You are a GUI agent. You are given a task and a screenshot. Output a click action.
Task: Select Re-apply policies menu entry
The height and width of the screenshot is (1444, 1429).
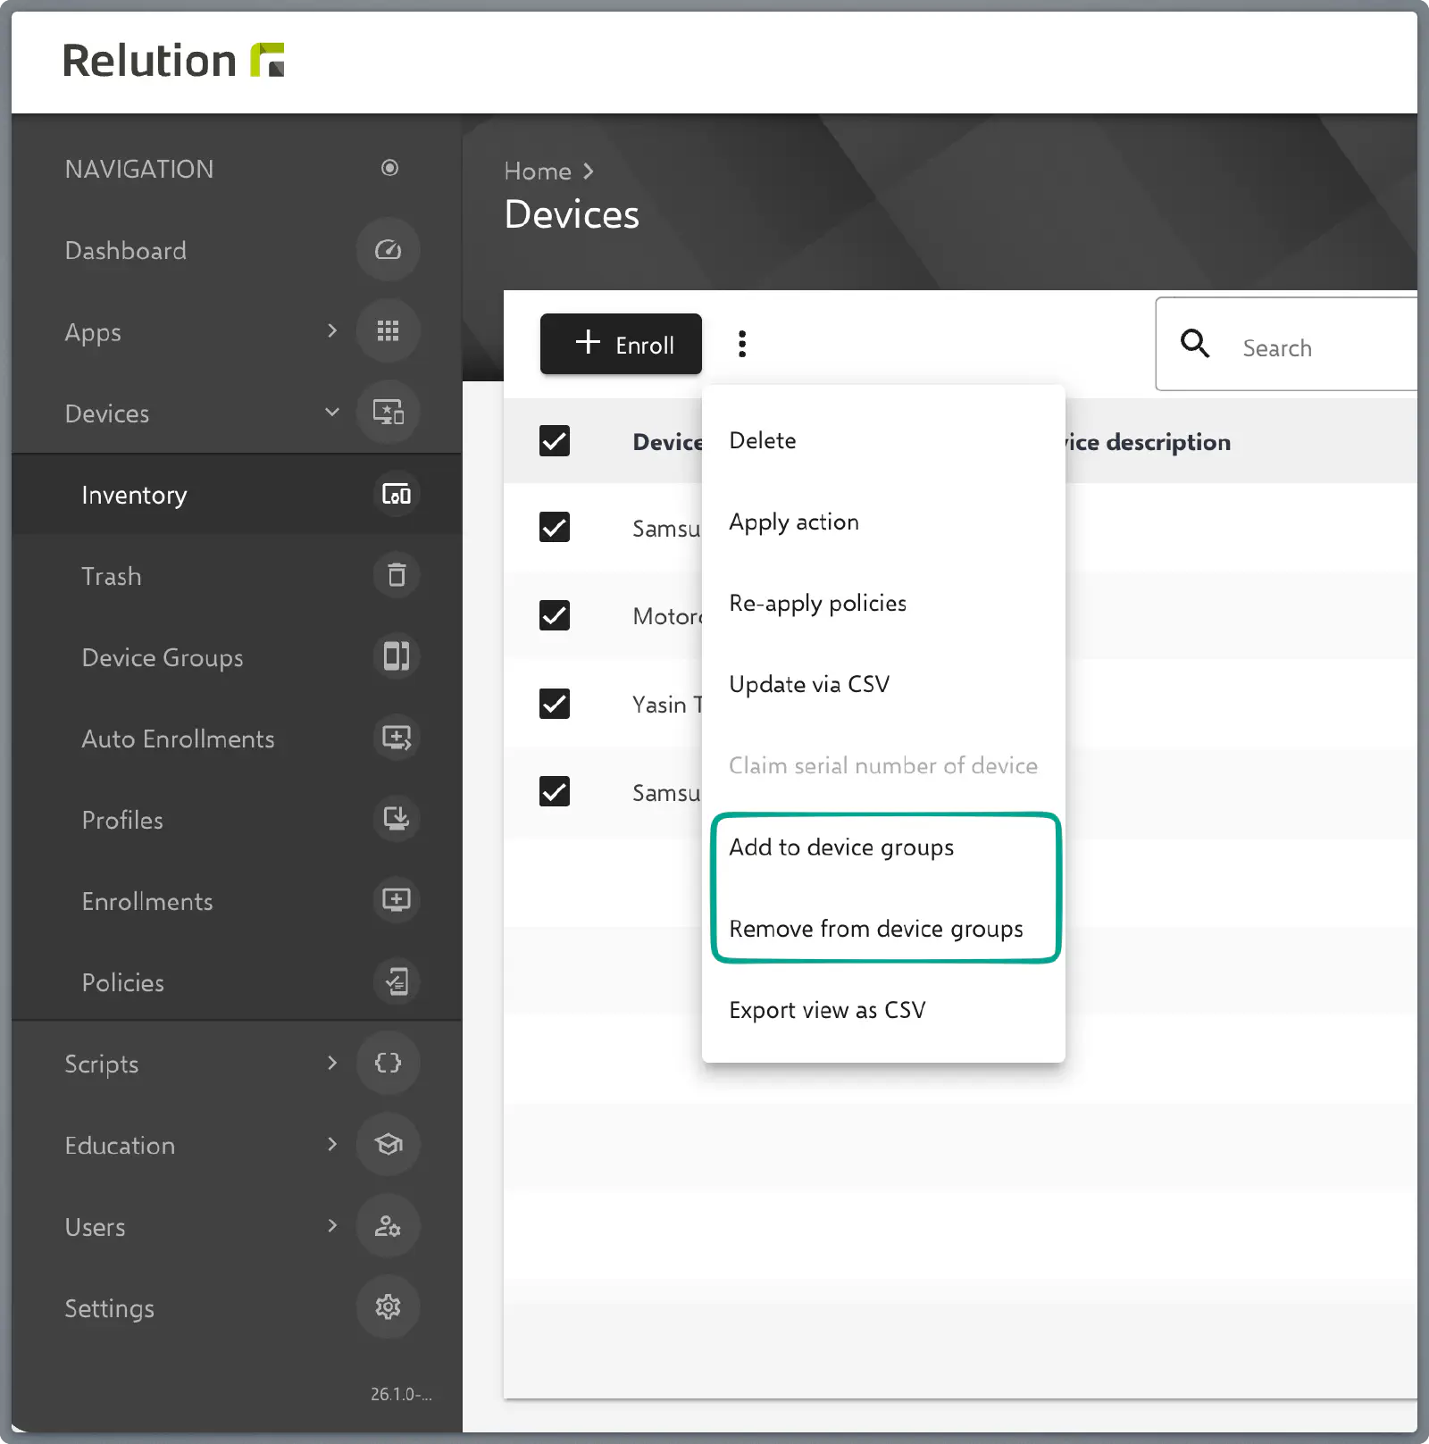click(x=883, y=604)
